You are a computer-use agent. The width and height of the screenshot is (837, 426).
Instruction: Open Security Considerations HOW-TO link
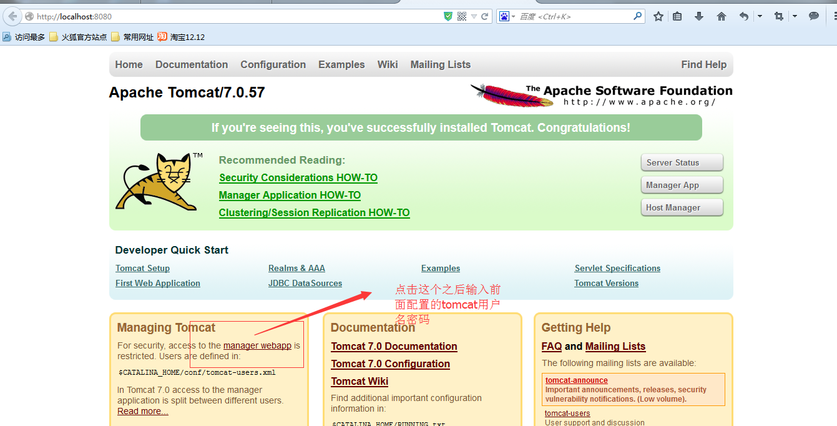(298, 177)
